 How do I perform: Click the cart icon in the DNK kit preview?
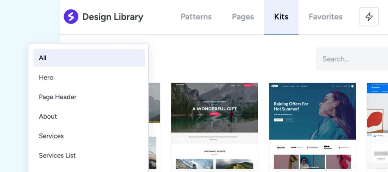348,86
